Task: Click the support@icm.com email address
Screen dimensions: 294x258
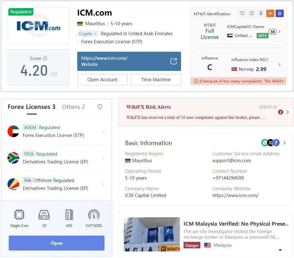Action: [x=231, y=161]
